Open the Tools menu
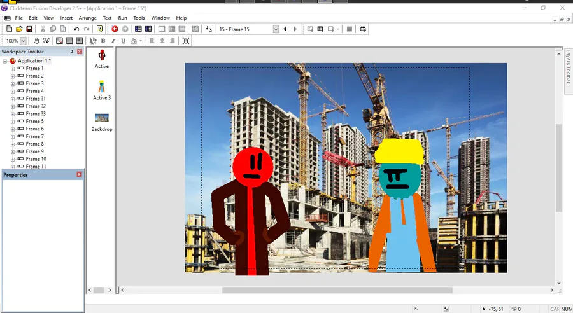573x313 pixels. pyautogui.click(x=139, y=18)
